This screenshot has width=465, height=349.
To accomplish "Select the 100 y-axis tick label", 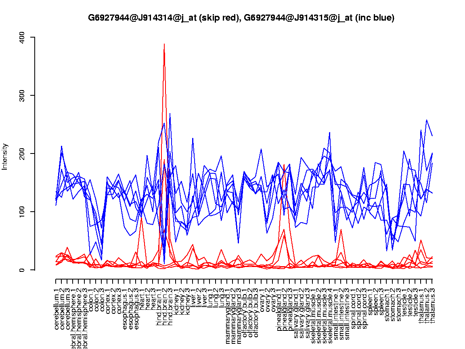I will [21, 212].
